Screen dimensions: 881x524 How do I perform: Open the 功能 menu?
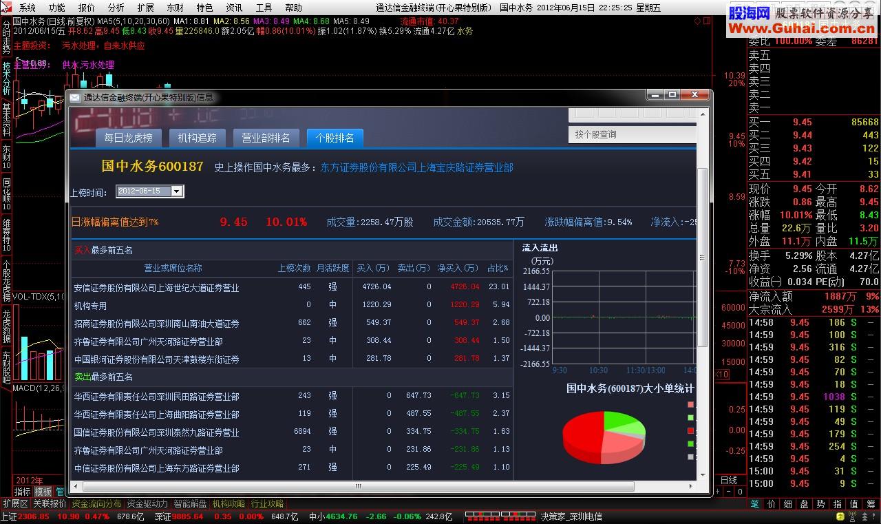(x=57, y=8)
